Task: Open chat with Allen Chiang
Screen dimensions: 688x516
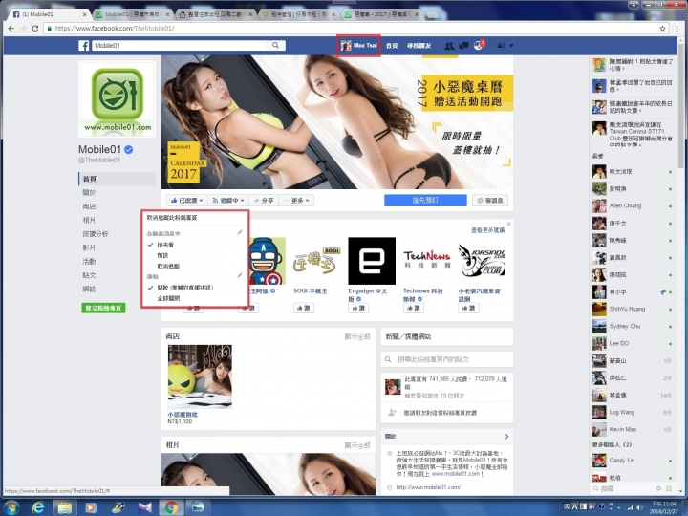Action: pos(633,205)
